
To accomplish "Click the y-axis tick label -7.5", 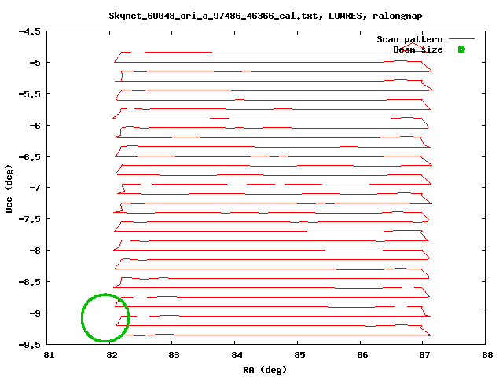I will pyautogui.click(x=30, y=219).
